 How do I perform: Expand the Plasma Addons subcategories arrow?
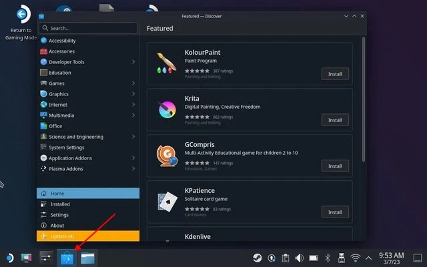pos(133,169)
